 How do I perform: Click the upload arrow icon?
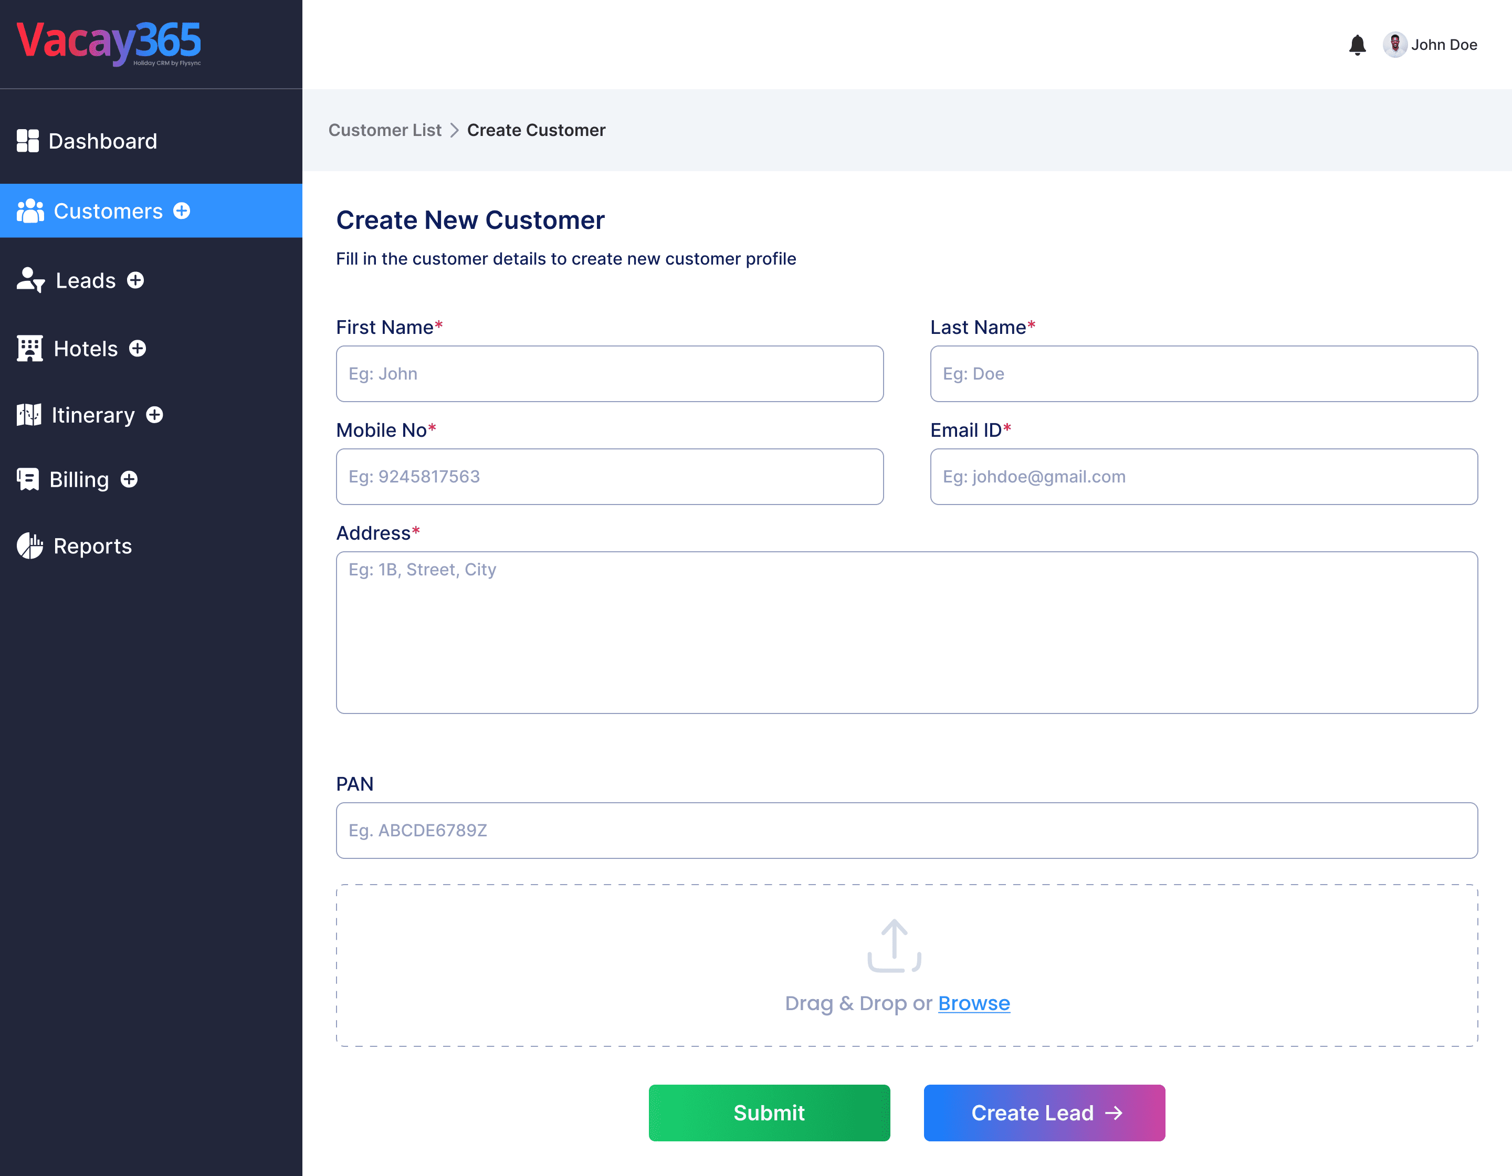coord(895,946)
